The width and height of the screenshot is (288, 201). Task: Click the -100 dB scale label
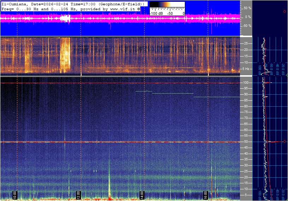tap(156, 13)
